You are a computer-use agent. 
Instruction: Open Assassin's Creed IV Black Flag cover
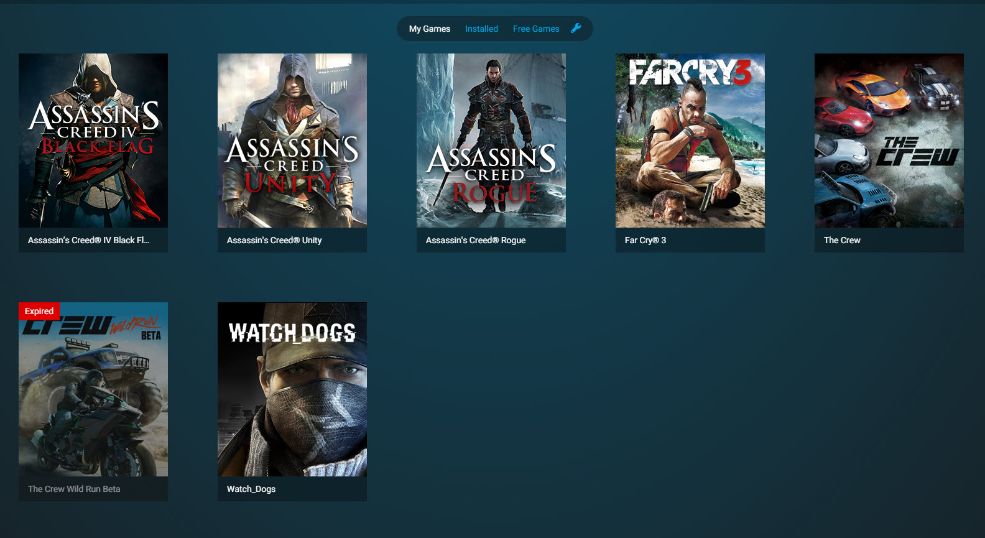[93, 141]
